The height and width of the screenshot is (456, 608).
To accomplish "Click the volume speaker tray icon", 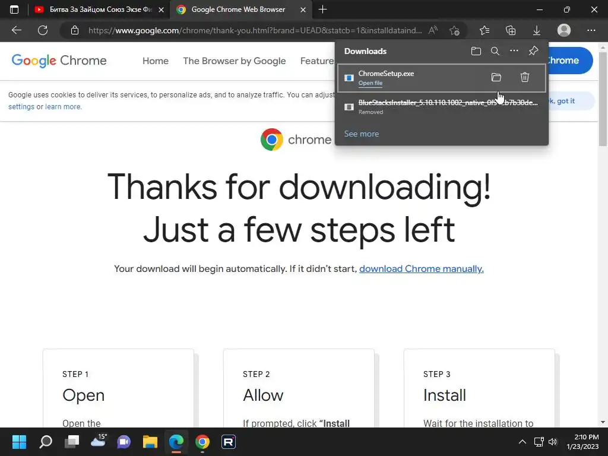I will pyautogui.click(x=553, y=442).
